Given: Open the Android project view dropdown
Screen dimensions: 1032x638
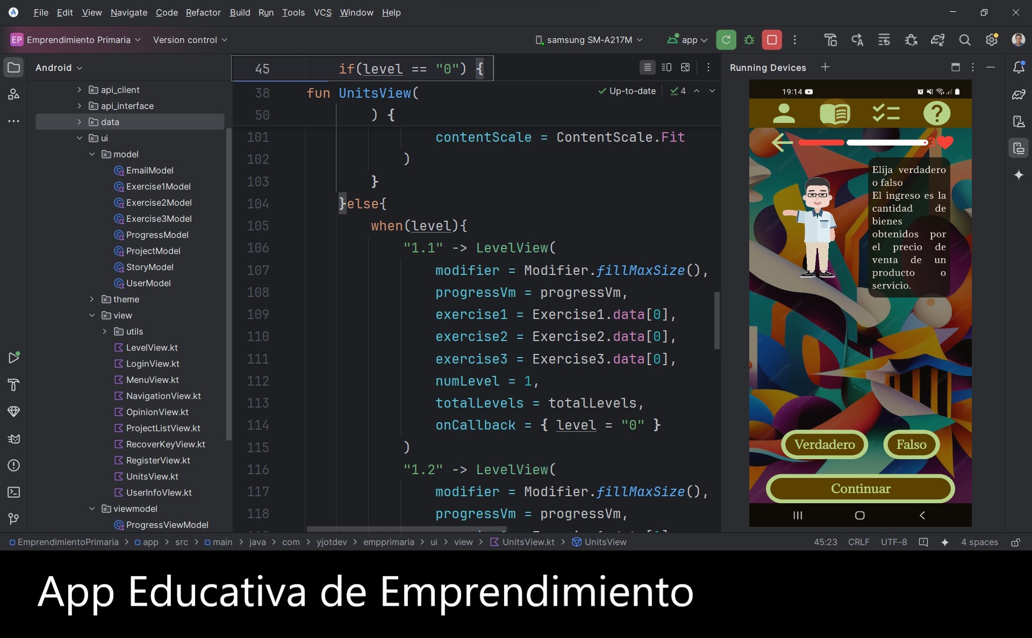Looking at the screenshot, I should [59, 68].
